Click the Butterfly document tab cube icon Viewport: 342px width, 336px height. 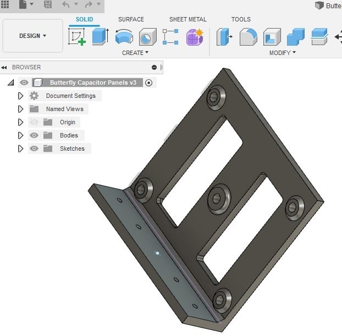tap(319, 5)
